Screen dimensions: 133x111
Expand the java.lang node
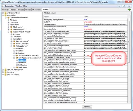point(3,72)
